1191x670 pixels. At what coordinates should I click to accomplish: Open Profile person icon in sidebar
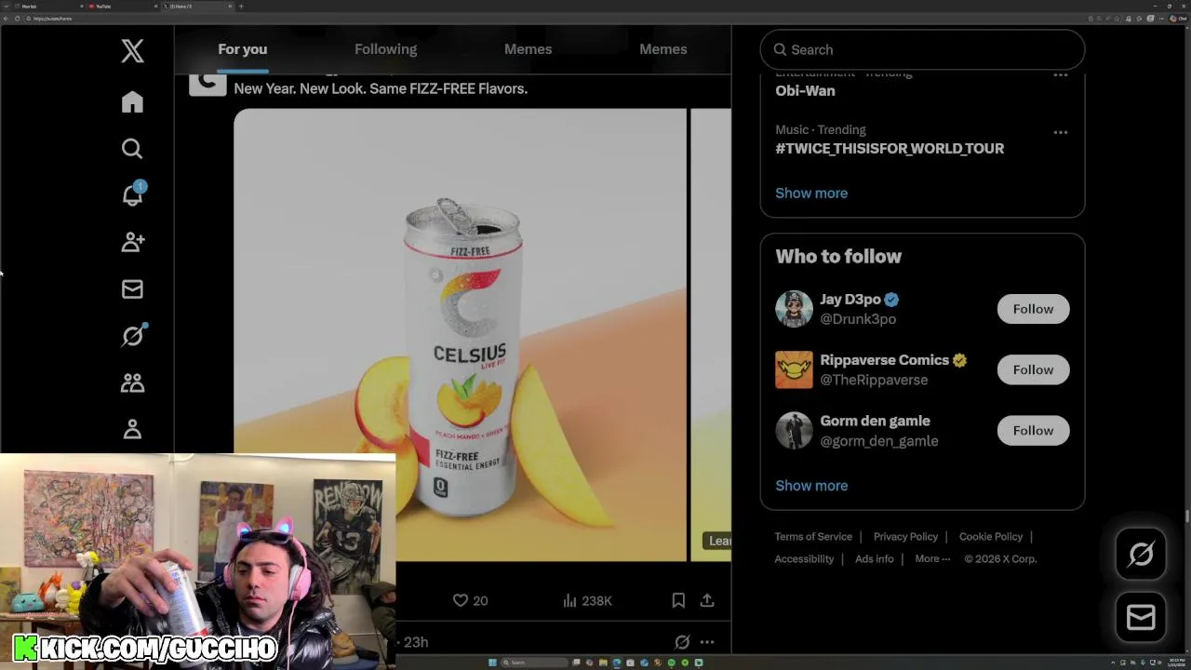[x=132, y=429]
